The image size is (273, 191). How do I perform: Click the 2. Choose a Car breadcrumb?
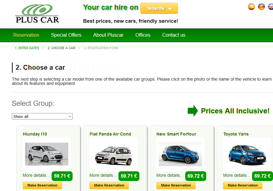click(61, 48)
